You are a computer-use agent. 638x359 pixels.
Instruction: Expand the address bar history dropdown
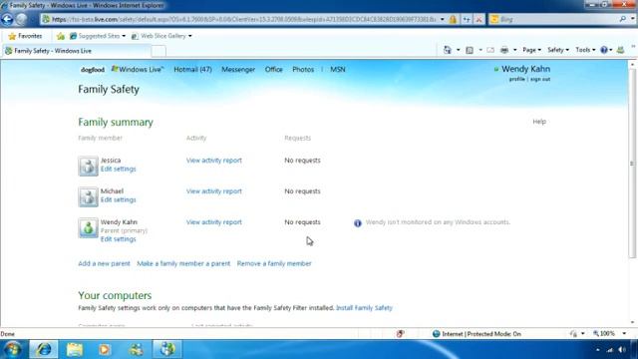pos(443,19)
